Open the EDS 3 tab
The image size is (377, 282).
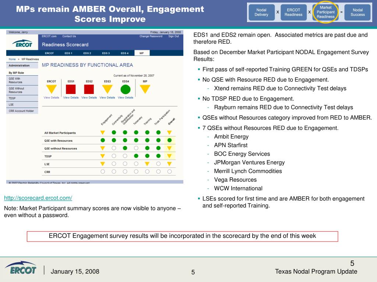(x=106, y=53)
